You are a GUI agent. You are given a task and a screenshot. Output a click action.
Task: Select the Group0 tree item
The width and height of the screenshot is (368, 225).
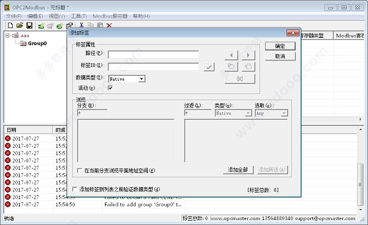point(37,43)
